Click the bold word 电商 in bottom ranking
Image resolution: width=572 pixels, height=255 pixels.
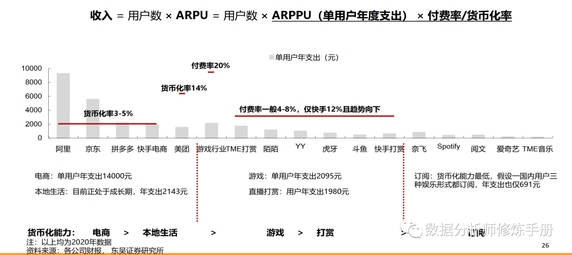(101, 233)
